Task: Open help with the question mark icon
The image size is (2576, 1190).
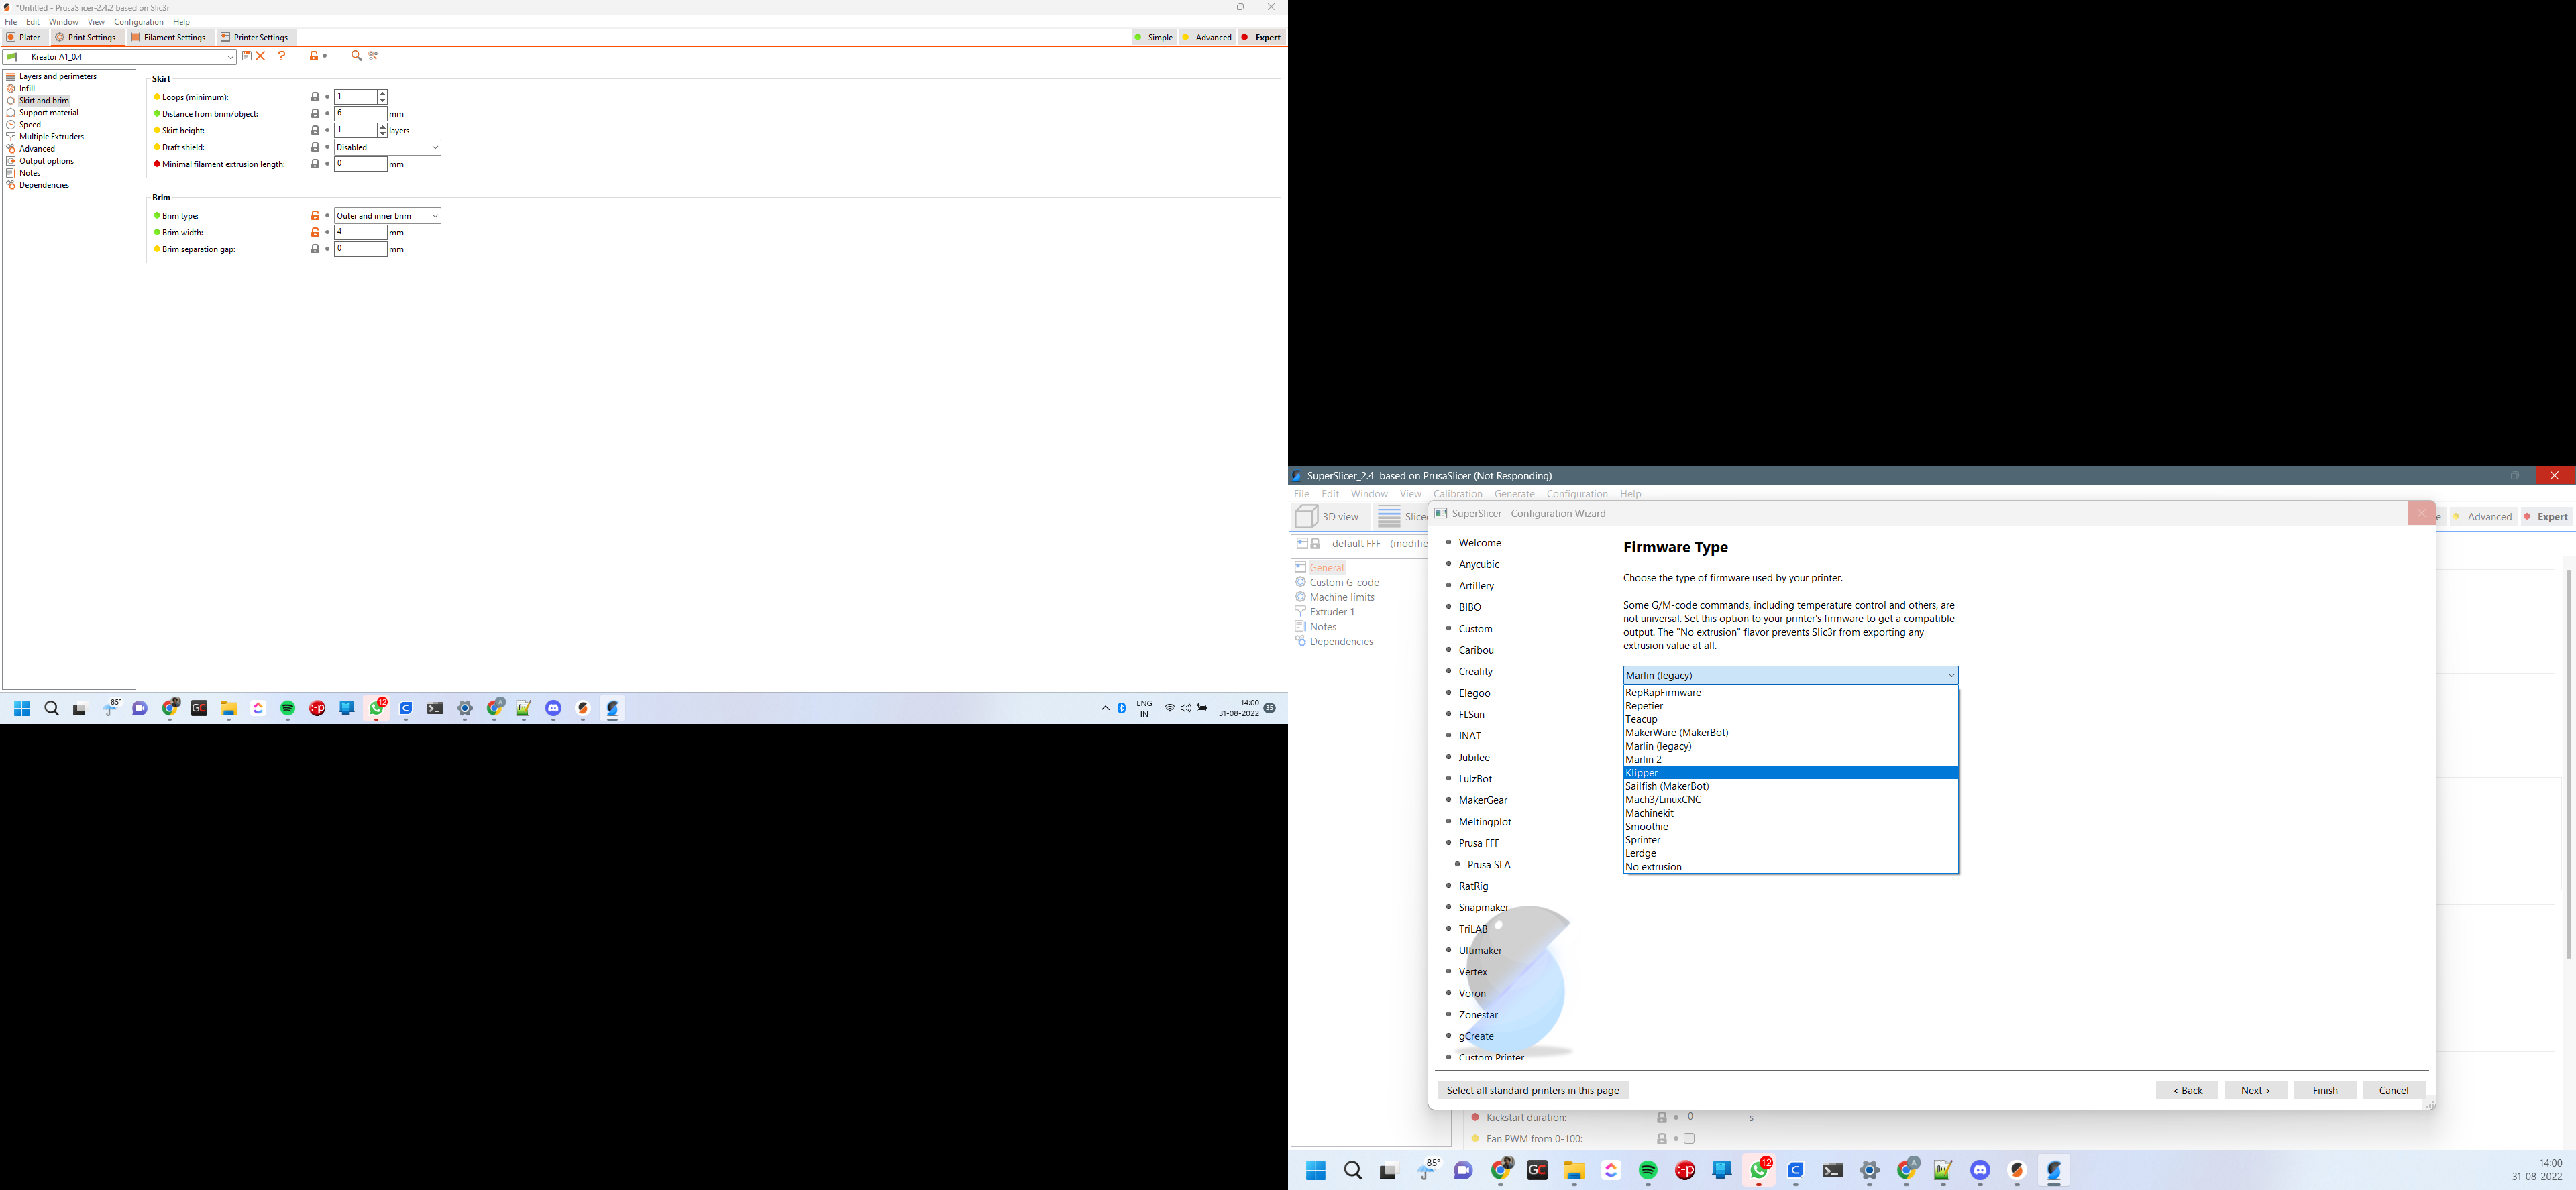Action: pos(282,56)
